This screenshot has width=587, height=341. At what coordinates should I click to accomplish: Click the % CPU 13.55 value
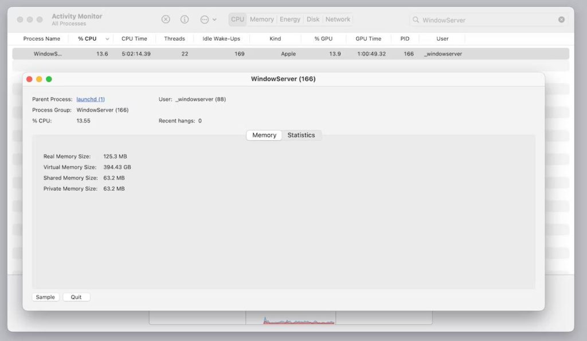(83, 121)
